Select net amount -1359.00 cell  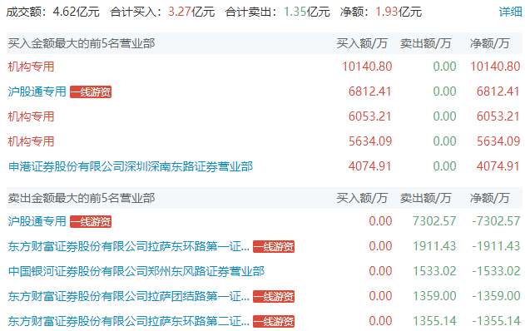click(496, 296)
